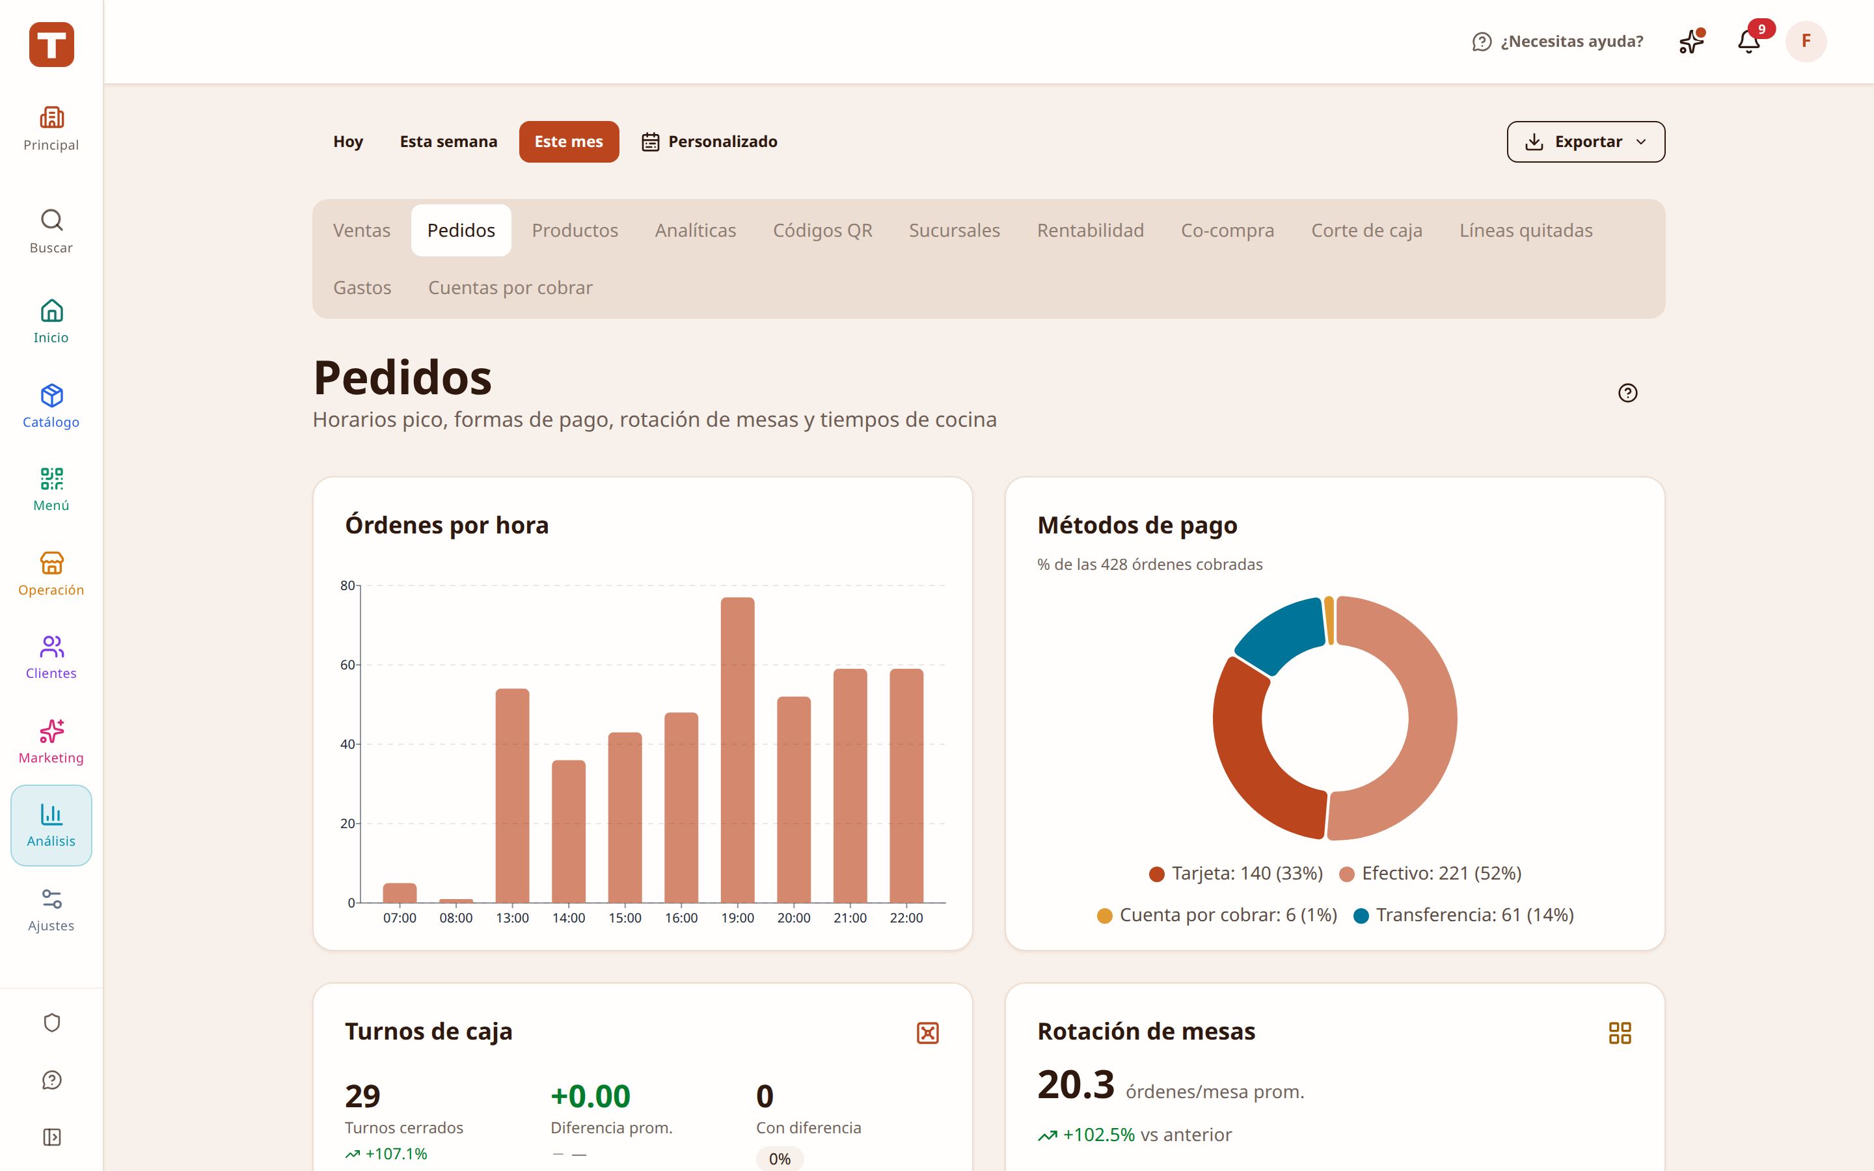Open Buscar search in the sidebar

coord(51,232)
